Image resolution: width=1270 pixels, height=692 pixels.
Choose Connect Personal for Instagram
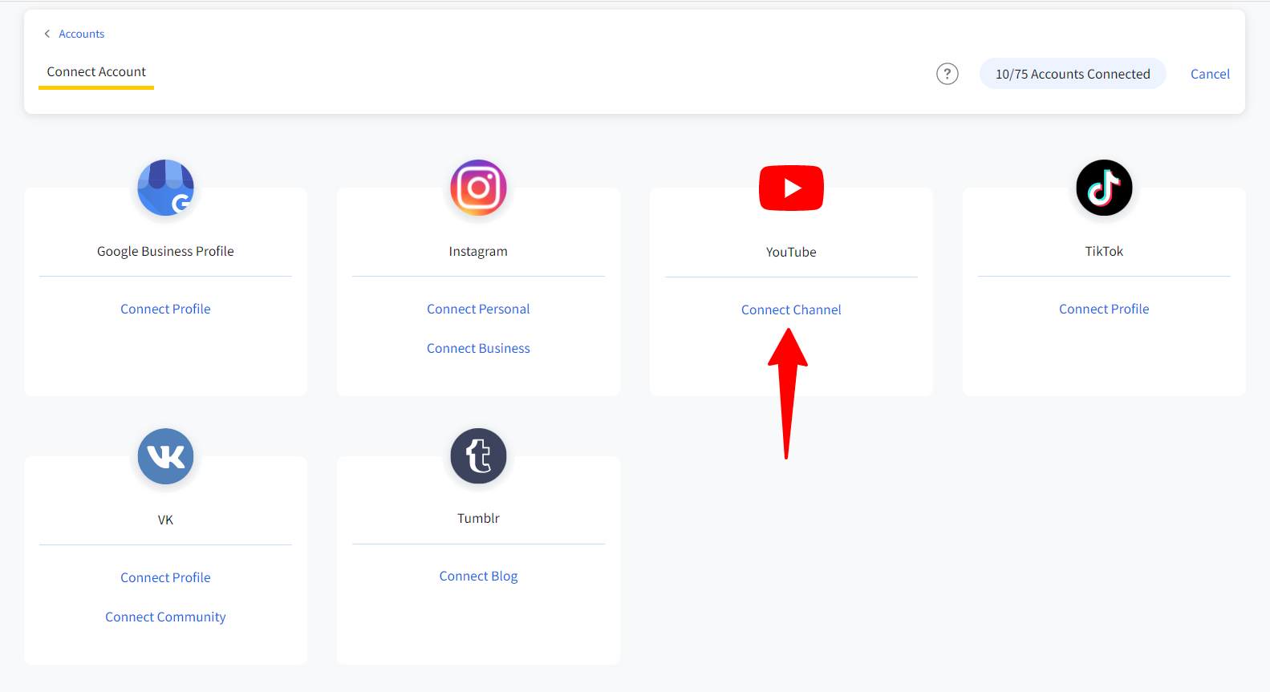(x=478, y=309)
